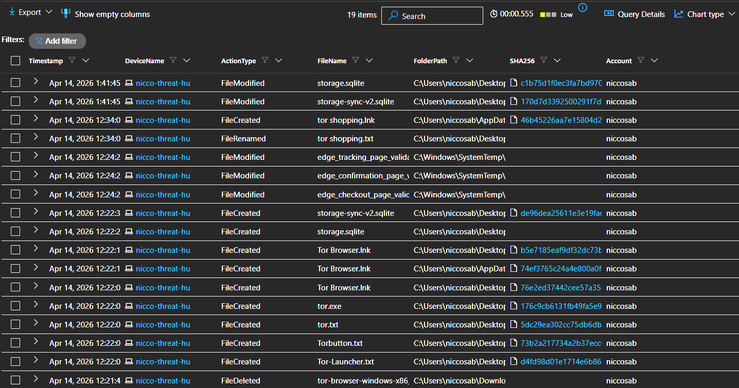This screenshot has width=739, height=388.
Task: Filter the DeviceName column via funnel icon
Action: tap(173, 61)
